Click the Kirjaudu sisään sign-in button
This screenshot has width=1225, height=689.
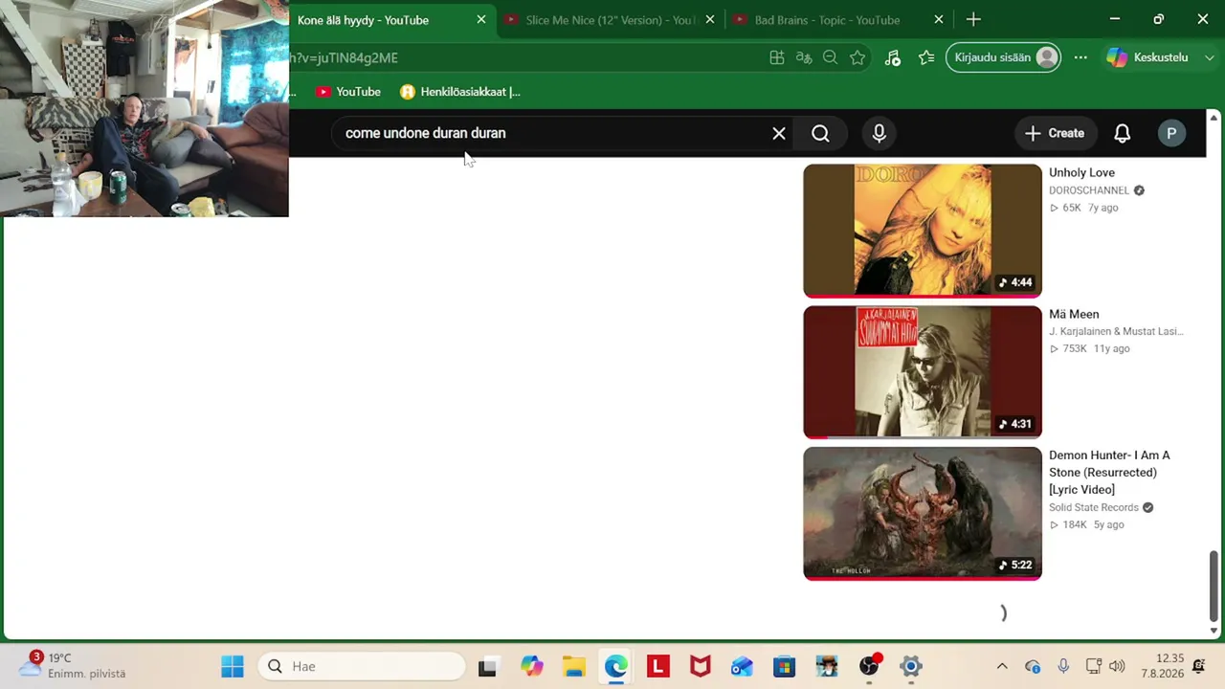pos(1003,57)
